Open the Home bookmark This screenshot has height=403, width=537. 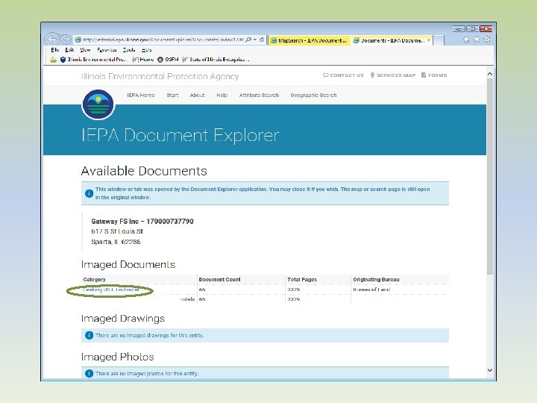143,60
